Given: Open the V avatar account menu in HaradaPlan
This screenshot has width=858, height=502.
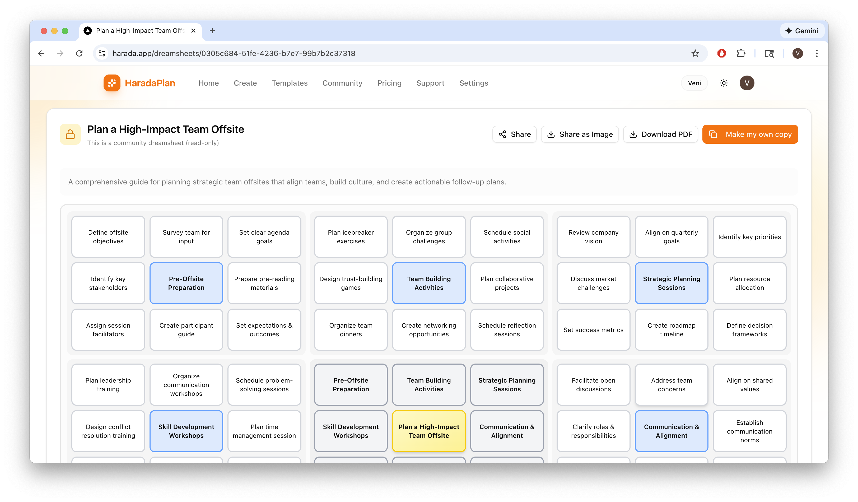Looking at the screenshot, I should tap(747, 83).
